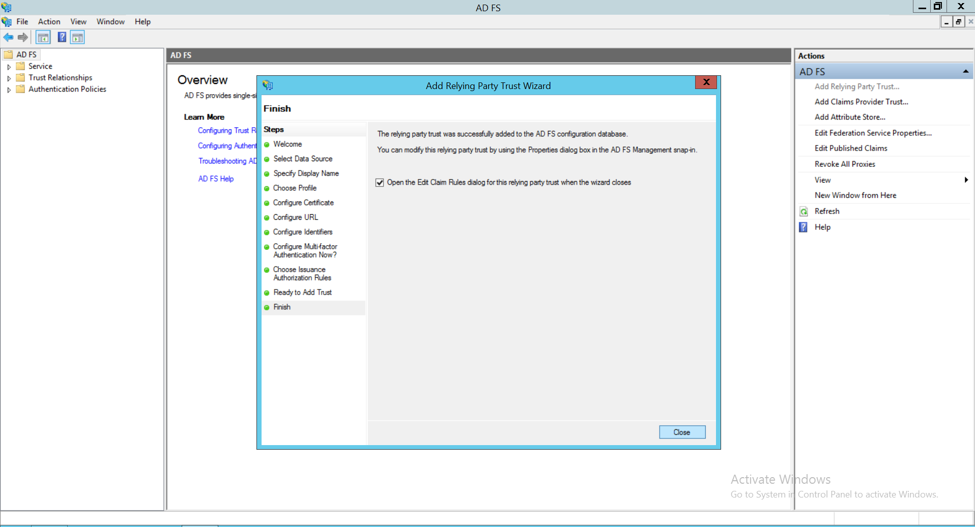Click the forward navigation arrow icon
Screen dimensions: 975x527
(23, 37)
